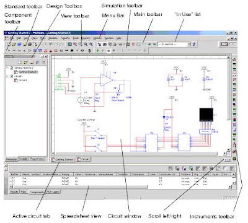Viewport: 248px width, 223px height.
Task: Open the Options menu
Action: pos(97,38)
